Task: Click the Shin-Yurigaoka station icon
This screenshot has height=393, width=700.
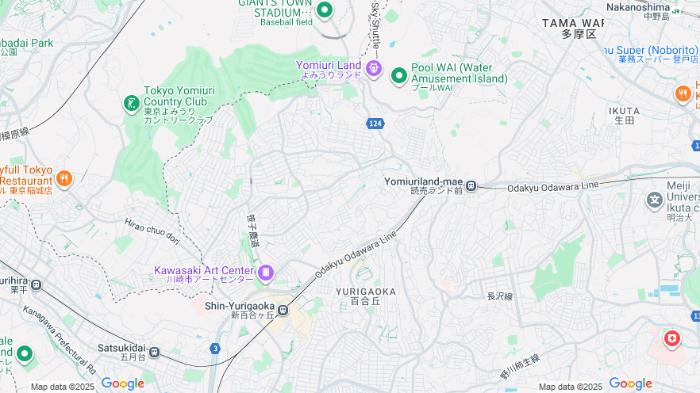Action: click(x=283, y=310)
